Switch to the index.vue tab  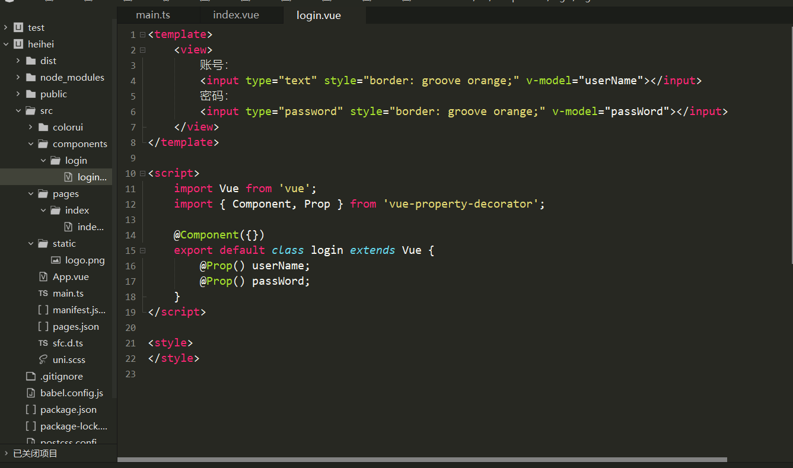(236, 15)
